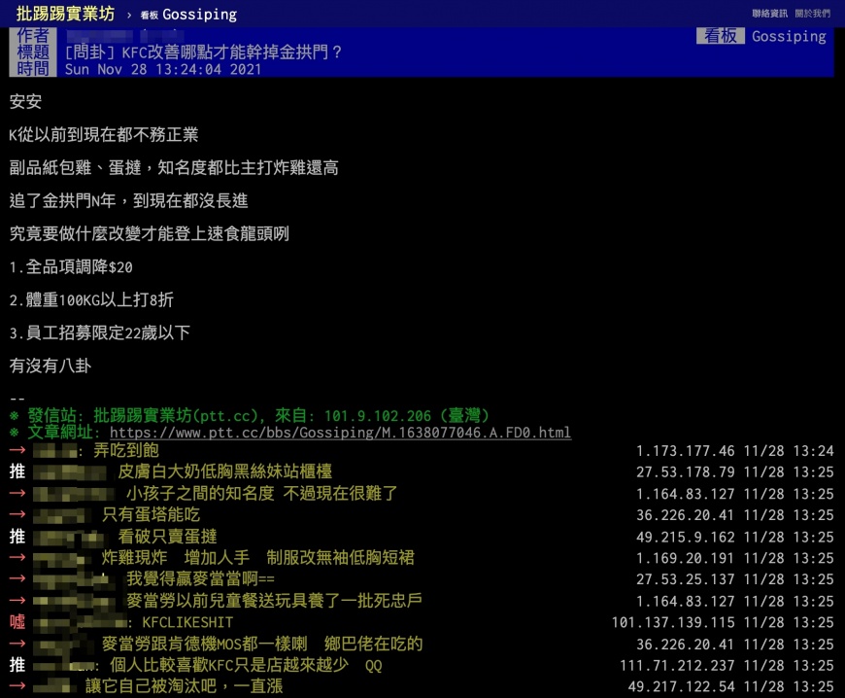The height and width of the screenshot is (698, 845).
Task: Click the 時間 label
Action: tap(33, 69)
